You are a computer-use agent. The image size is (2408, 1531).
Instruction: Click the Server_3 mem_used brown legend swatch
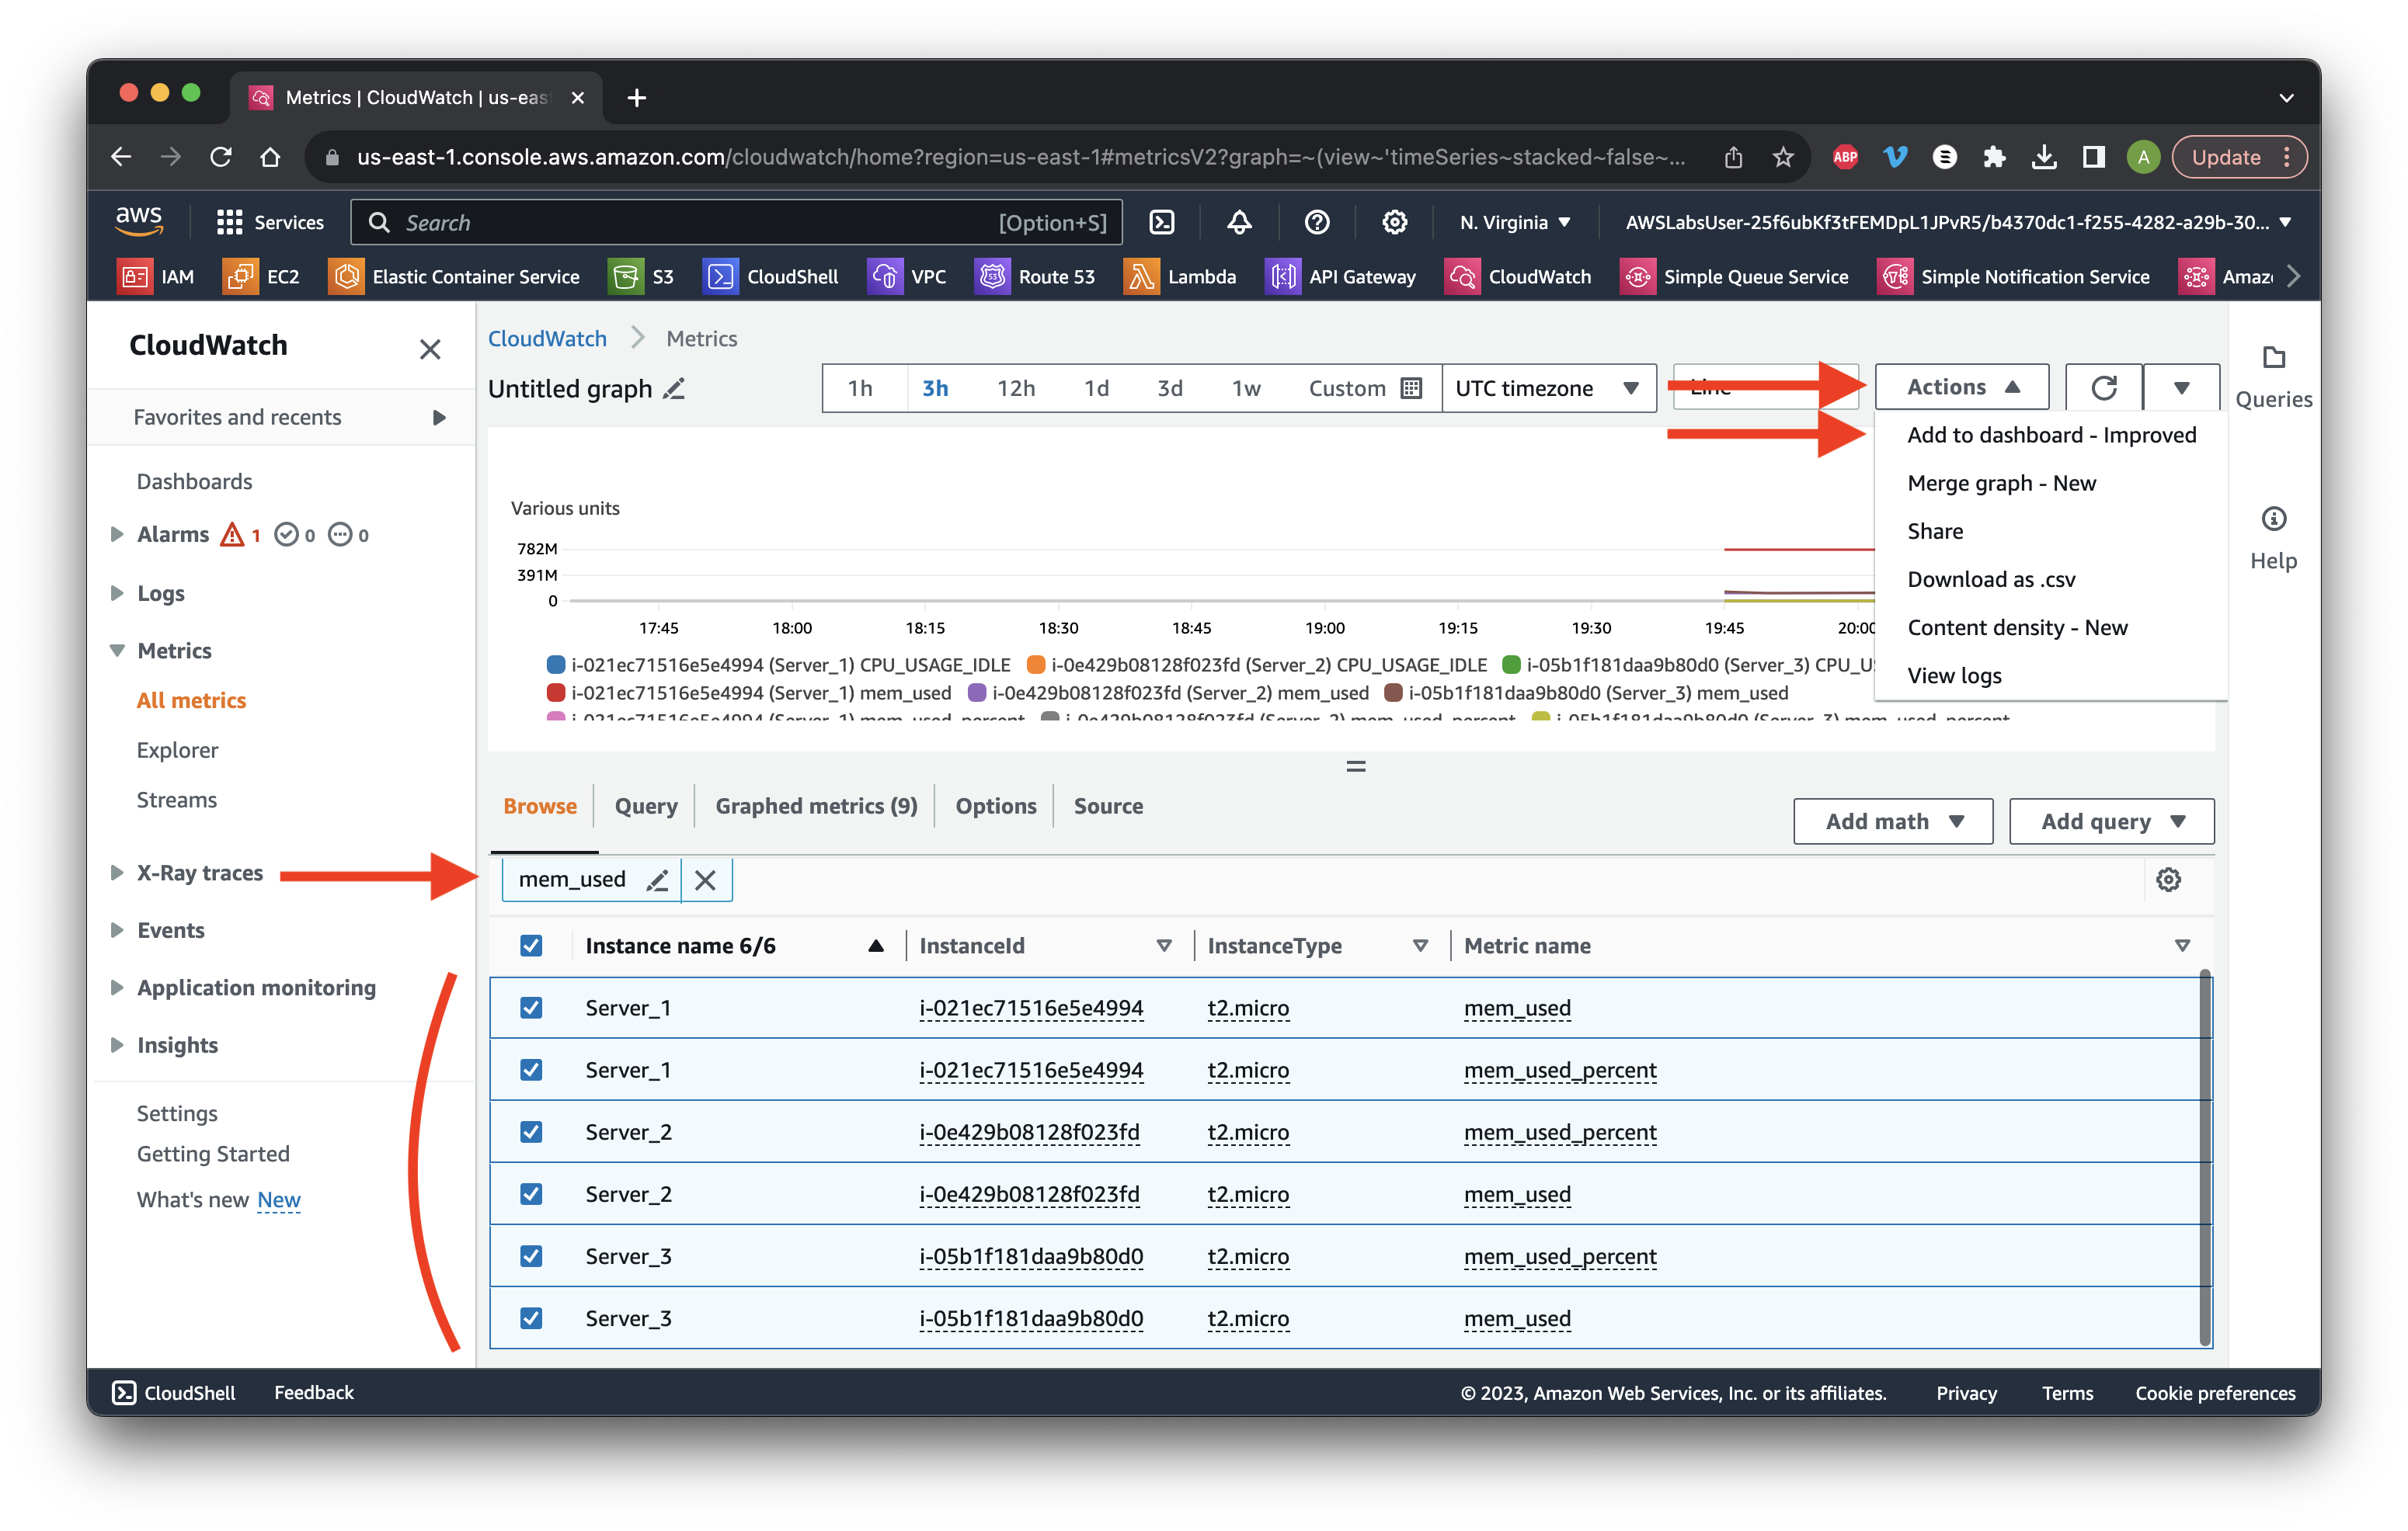(x=1393, y=693)
